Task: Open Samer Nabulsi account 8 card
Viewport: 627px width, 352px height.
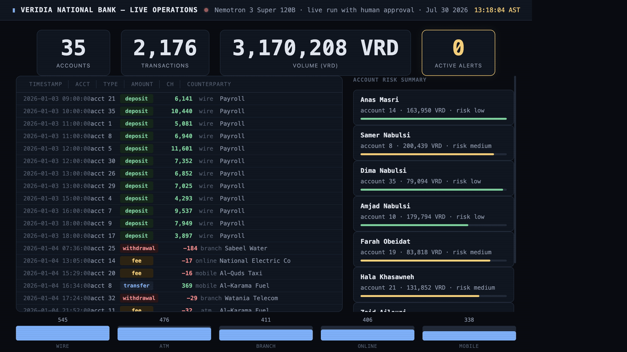Action: [x=434, y=143]
